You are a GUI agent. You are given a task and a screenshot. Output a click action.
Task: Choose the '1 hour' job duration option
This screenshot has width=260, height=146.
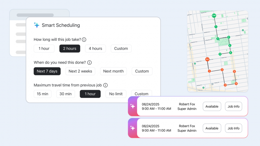click(x=44, y=49)
